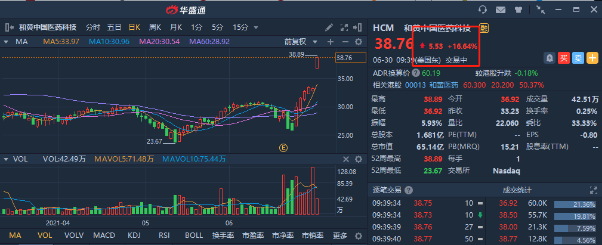Click the MA60:28.92 legend label
Viewport: 602px width, 245px height.
(209, 41)
